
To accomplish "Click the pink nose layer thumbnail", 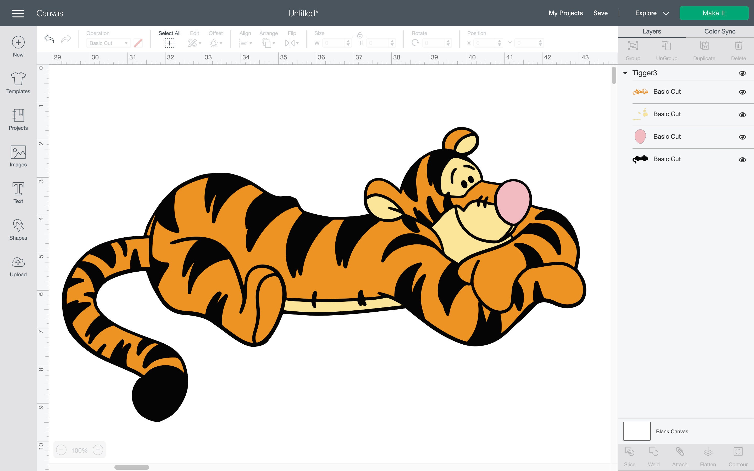I will [x=640, y=136].
